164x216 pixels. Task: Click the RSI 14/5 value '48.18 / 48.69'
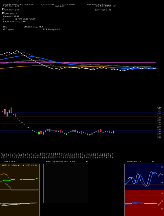(29, 19)
